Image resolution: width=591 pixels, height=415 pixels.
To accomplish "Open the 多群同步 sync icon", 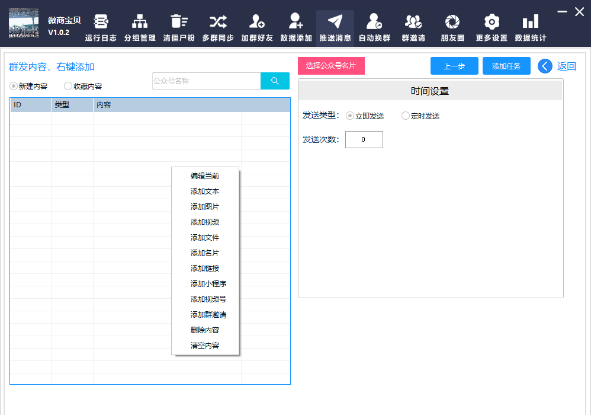I will 218,23.
